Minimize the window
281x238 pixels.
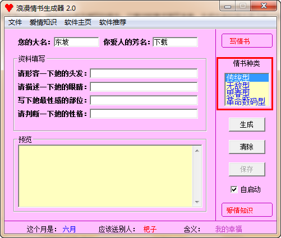click(228, 6)
